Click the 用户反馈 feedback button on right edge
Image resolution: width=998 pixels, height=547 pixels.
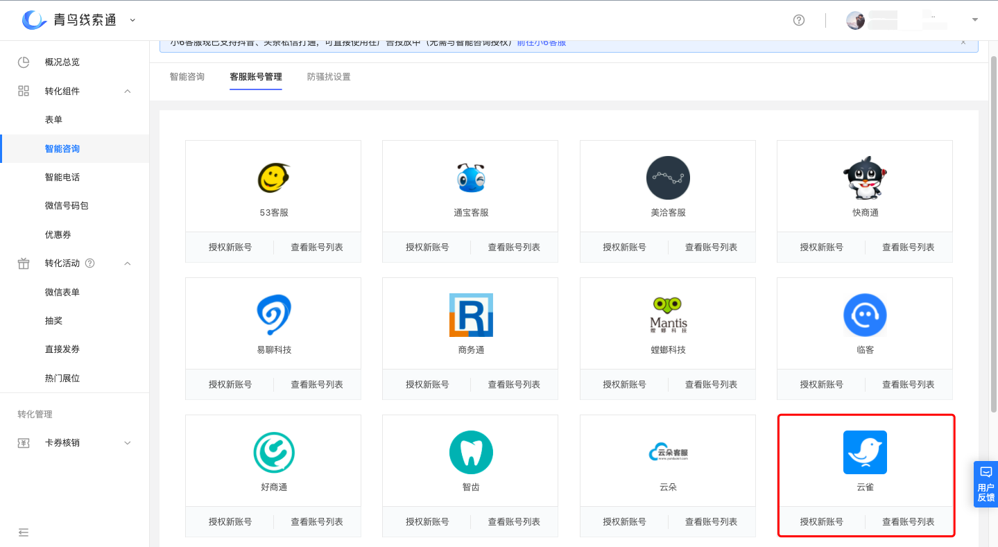coord(986,484)
